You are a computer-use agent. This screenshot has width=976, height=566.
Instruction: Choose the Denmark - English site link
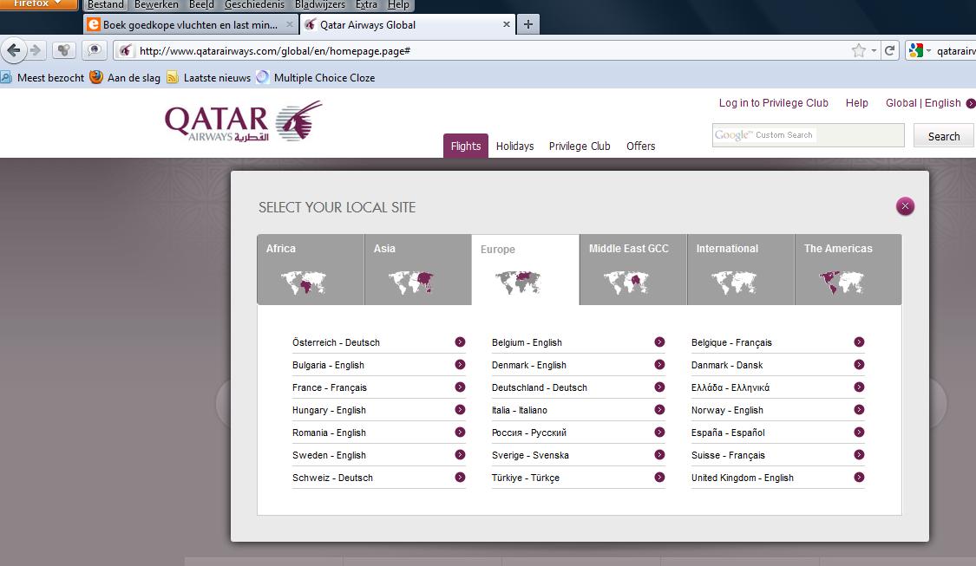coord(529,365)
